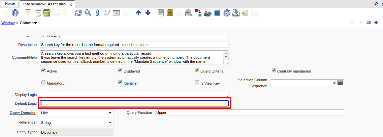Image resolution: width=383 pixels, height=137 pixels.
Task: Toggle the Query Criteria checkbox
Action: (x=197, y=70)
